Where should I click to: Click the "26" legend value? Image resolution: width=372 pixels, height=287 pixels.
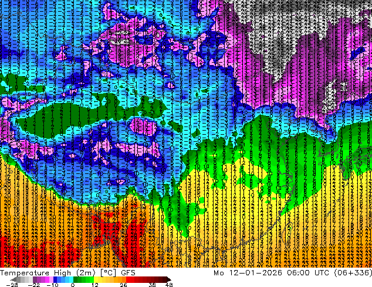(x=123, y=285)
